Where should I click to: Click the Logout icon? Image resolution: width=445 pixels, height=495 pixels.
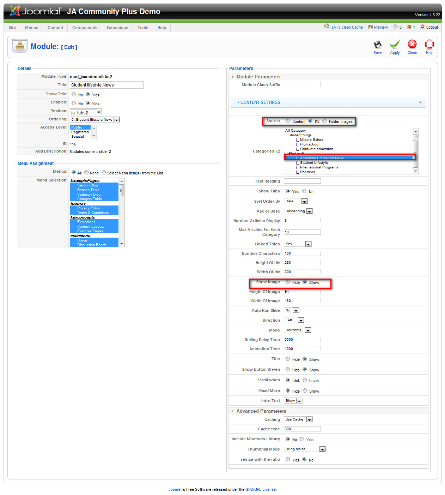coord(422,27)
